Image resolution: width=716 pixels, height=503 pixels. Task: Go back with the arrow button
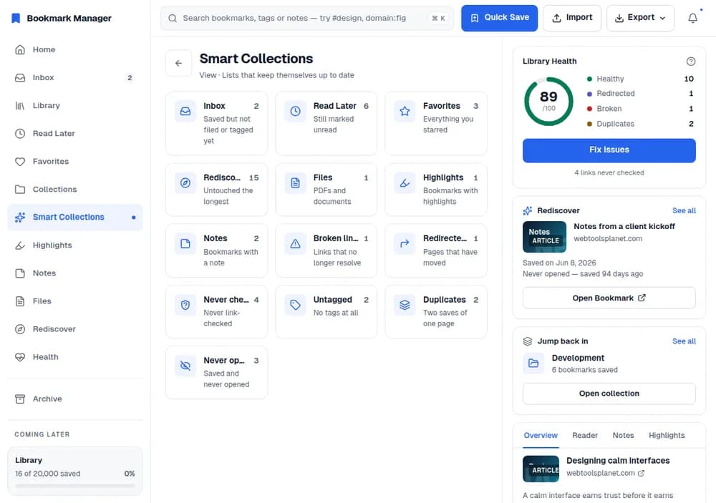(x=178, y=63)
